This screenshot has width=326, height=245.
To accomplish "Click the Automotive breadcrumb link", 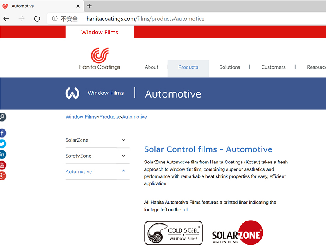I will pos(134,117).
